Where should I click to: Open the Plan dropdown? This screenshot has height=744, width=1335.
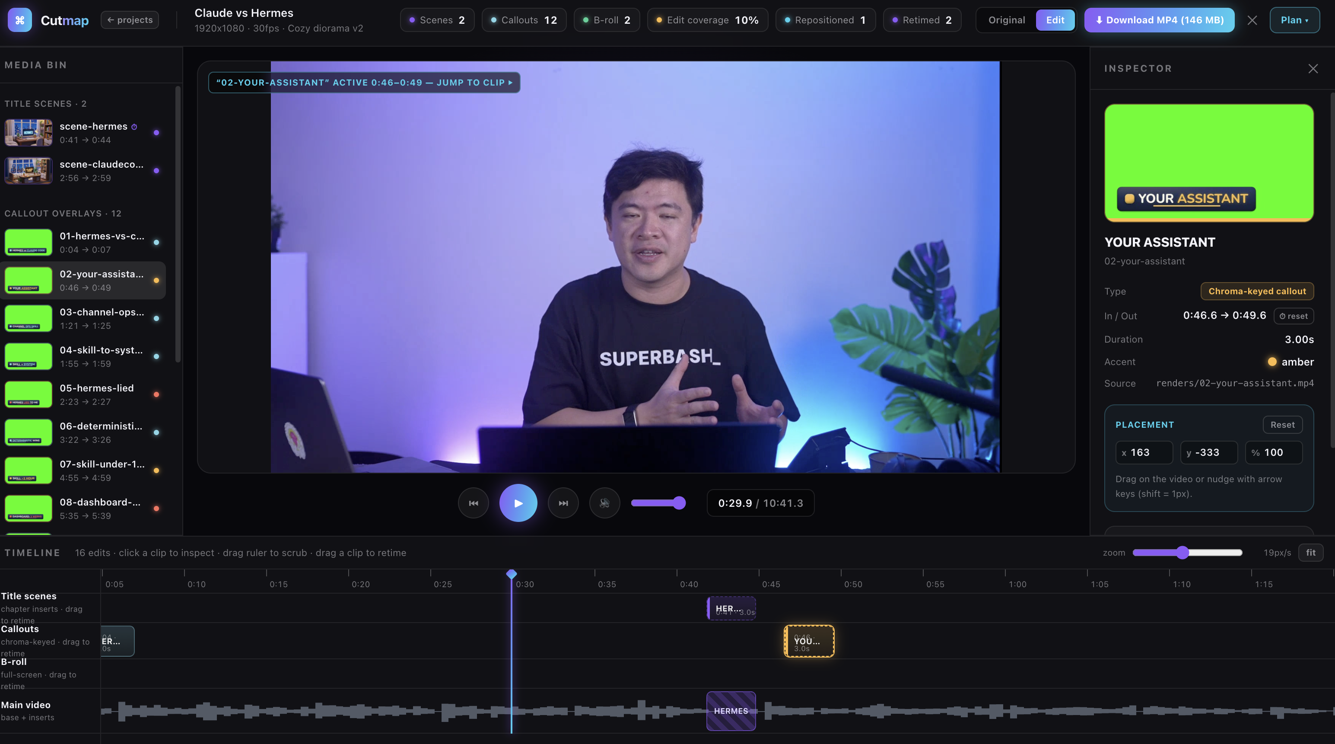point(1294,20)
